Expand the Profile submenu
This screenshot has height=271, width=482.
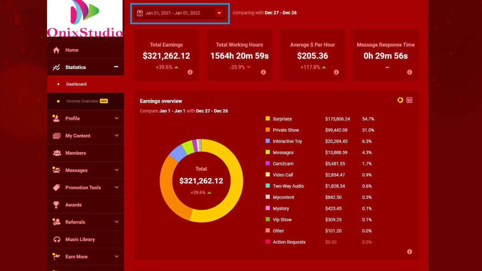click(116, 118)
